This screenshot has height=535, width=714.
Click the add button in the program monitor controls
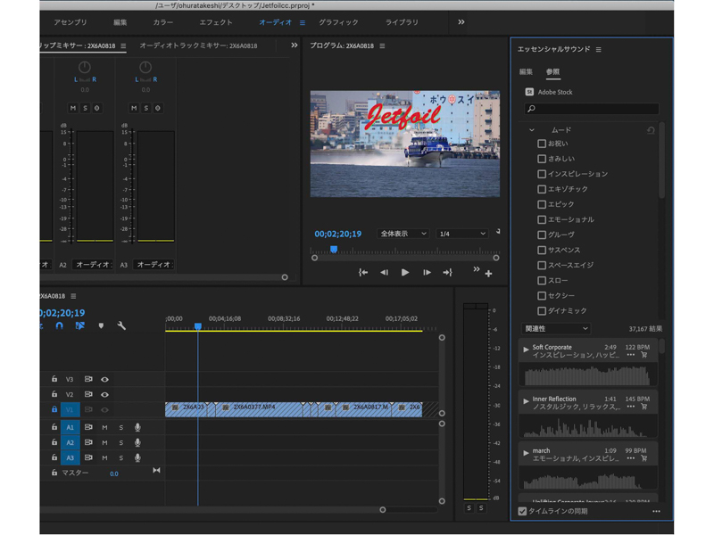pos(488,273)
